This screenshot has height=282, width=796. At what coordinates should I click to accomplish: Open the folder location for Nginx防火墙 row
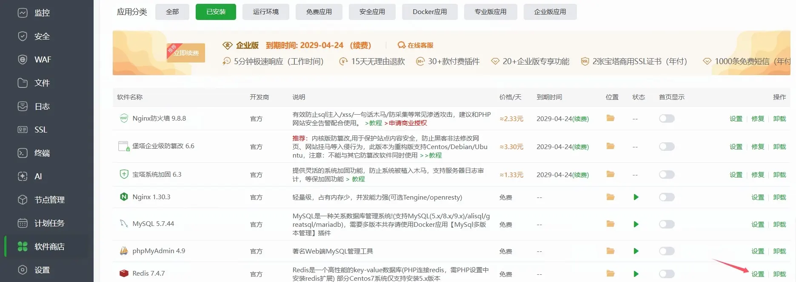pyautogui.click(x=611, y=118)
